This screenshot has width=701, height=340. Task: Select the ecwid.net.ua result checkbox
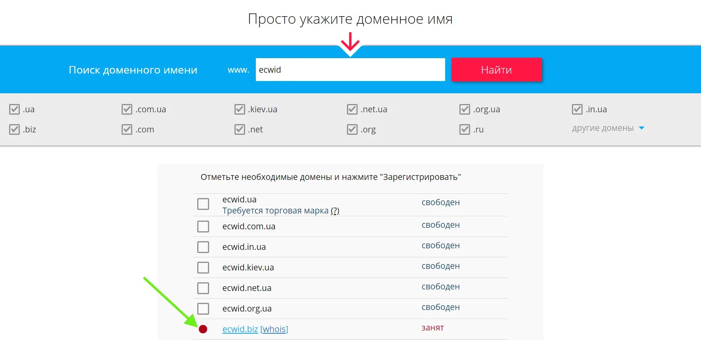(x=203, y=288)
